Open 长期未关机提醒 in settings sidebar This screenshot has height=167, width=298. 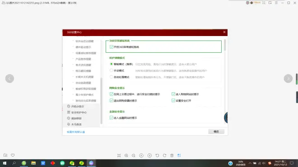[84, 77]
